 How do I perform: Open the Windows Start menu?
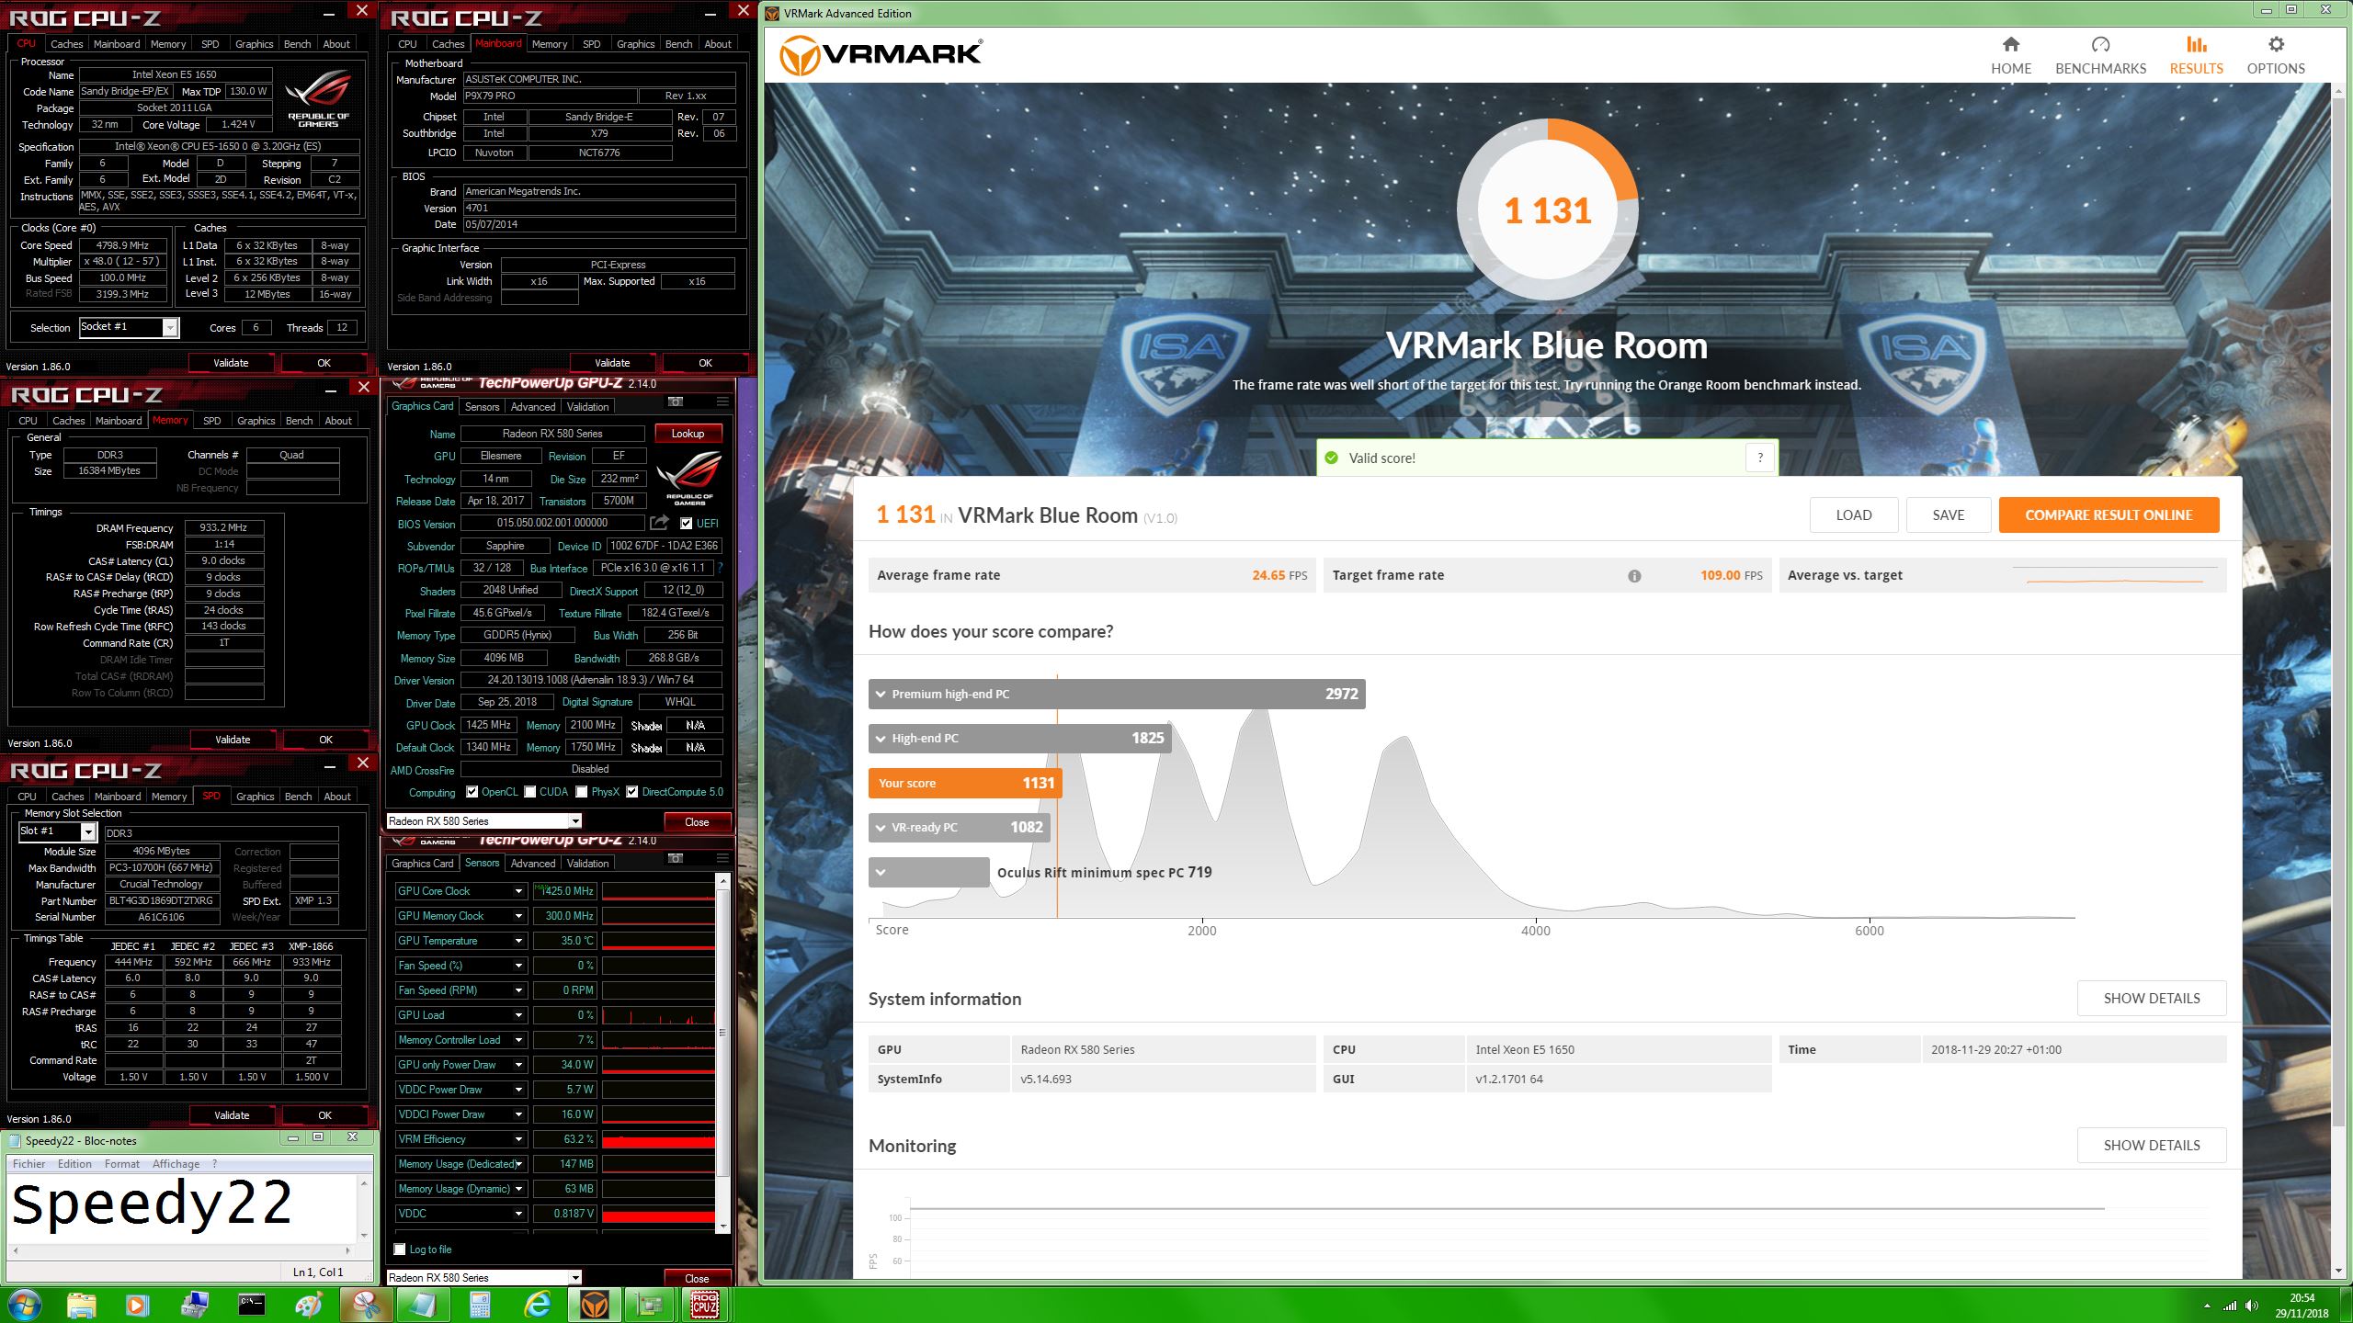coord(25,1305)
